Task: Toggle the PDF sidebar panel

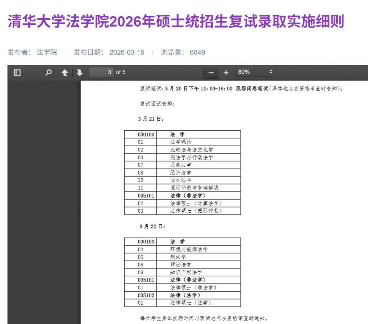Action: tap(17, 73)
